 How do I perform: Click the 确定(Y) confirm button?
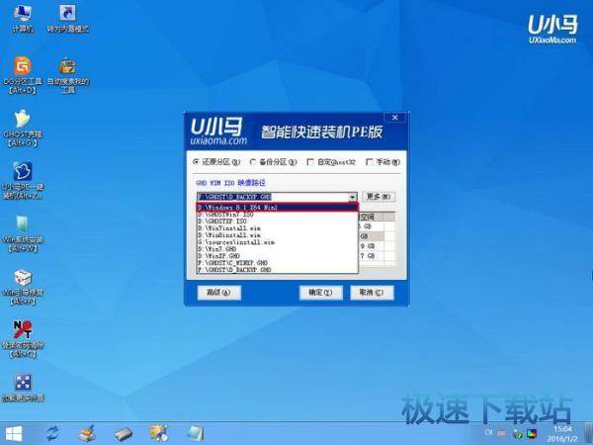(320, 292)
